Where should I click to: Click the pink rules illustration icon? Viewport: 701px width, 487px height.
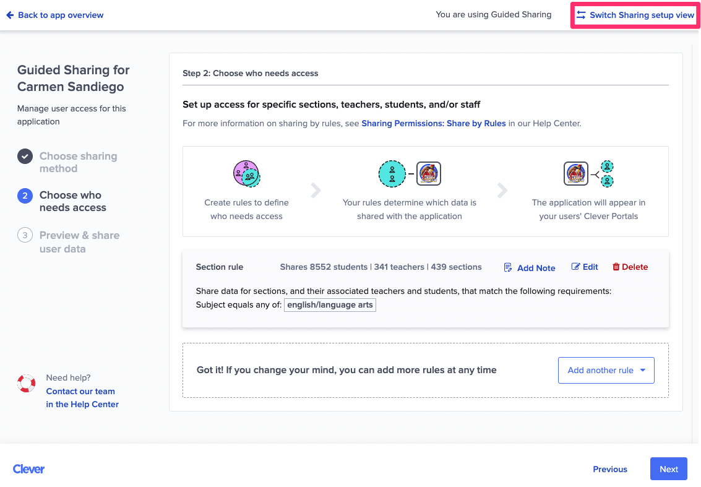(x=246, y=174)
